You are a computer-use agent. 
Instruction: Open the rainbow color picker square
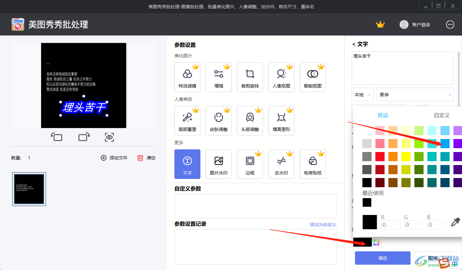[376, 242]
